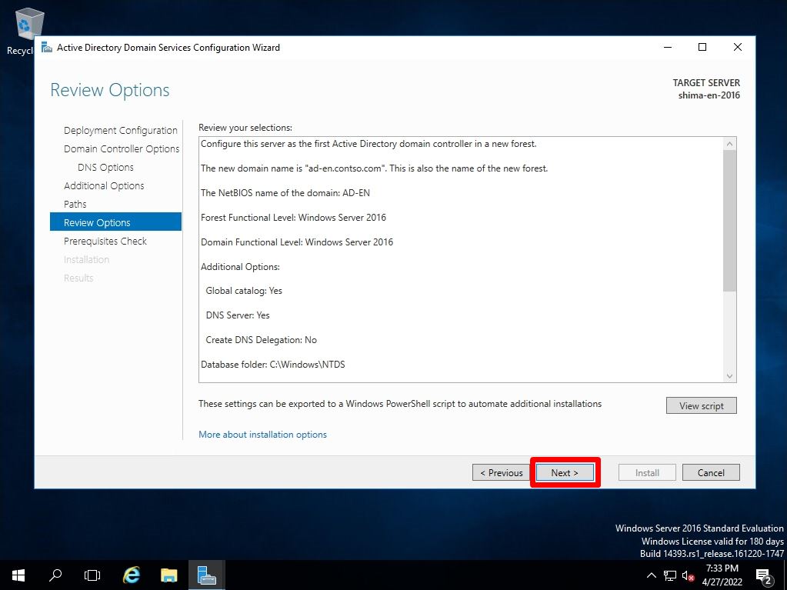Go to Additional Options step
This screenshot has height=590, width=787.
(104, 185)
